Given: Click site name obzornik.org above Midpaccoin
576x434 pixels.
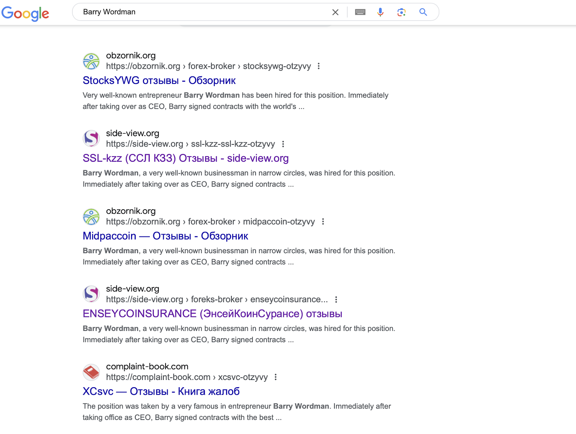Looking at the screenshot, I should click(131, 211).
